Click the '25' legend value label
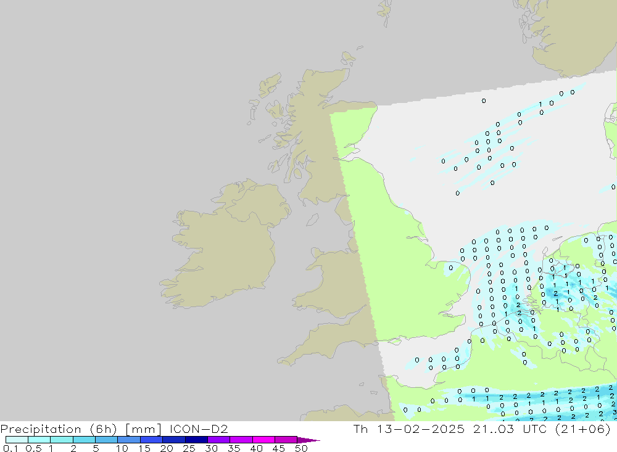Image resolution: width=617 pixels, height=452 pixels. click(189, 448)
